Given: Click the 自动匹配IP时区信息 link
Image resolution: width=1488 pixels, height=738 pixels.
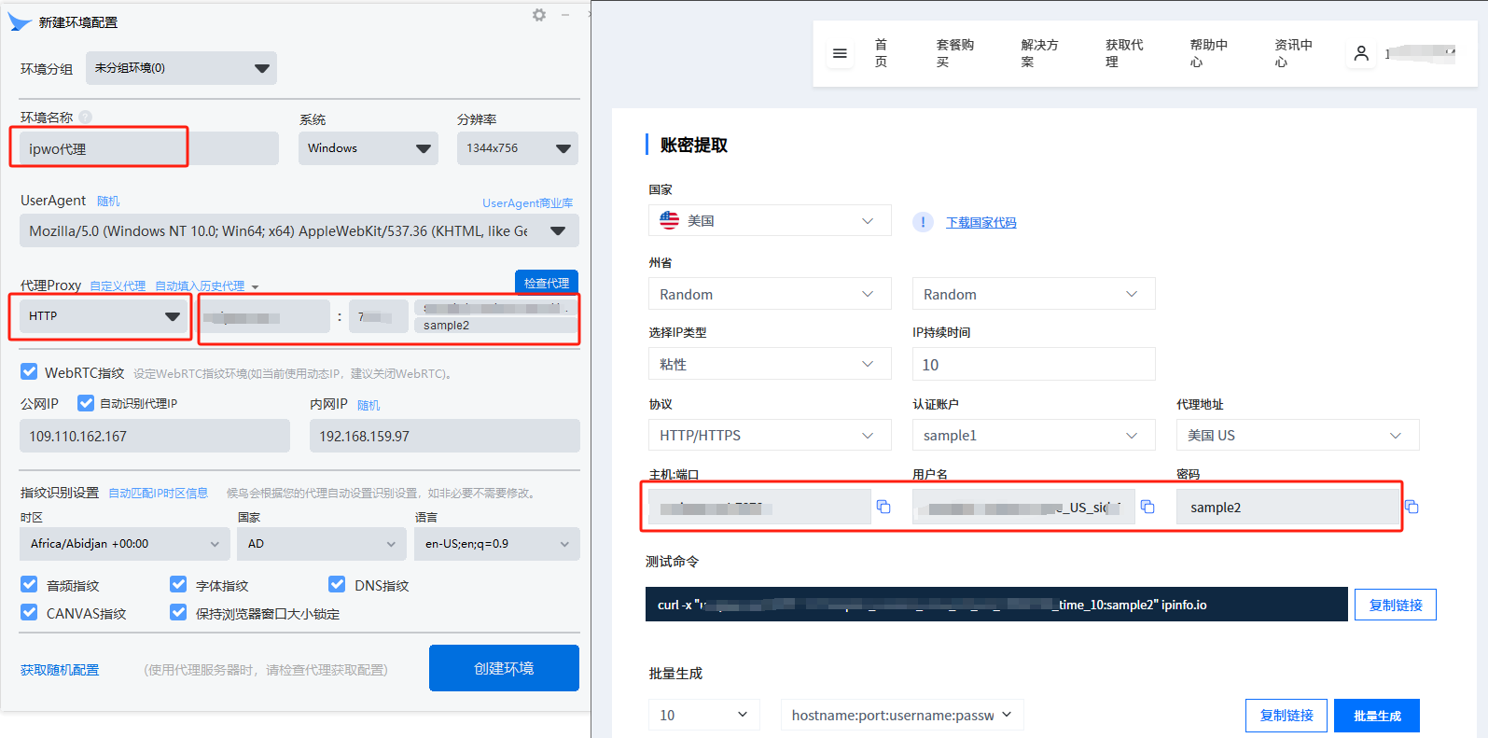Looking at the screenshot, I should (x=158, y=493).
